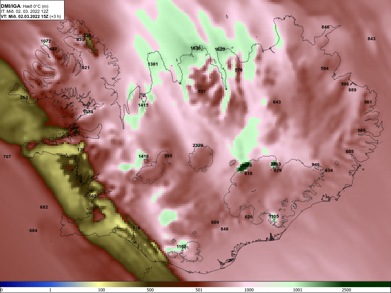Click the dark green value 3028
This screenshot has height=293, width=391.
tap(247, 165)
